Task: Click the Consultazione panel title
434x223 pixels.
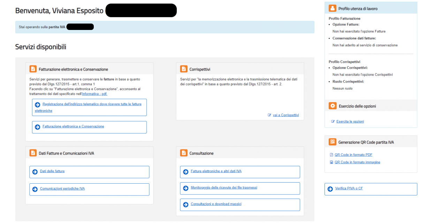Action: click(201, 153)
